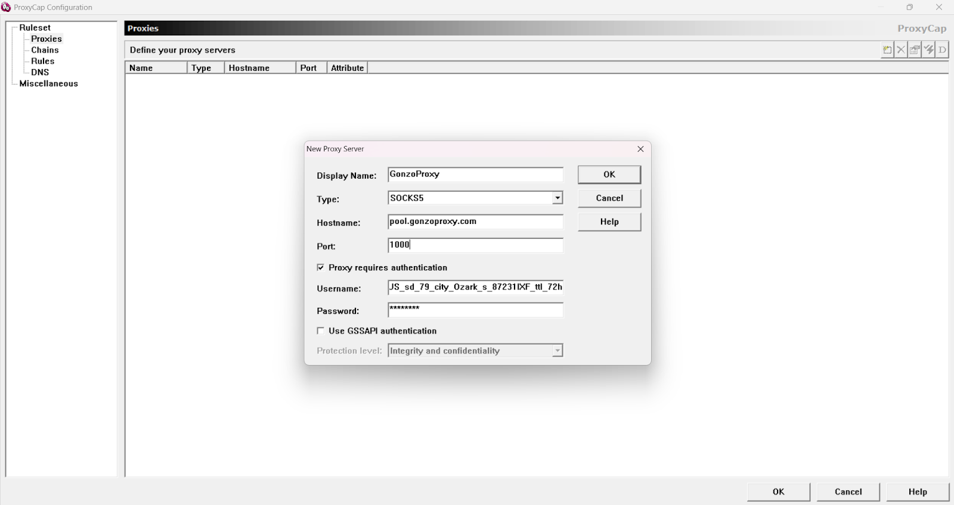Click the Display Name input field
The height and width of the screenshot is (505, 954).
tap(475, 174)
